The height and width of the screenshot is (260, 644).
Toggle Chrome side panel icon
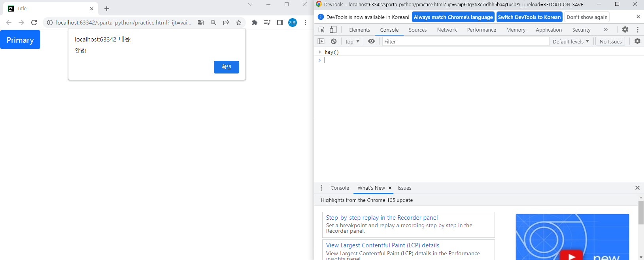point(280,23)
